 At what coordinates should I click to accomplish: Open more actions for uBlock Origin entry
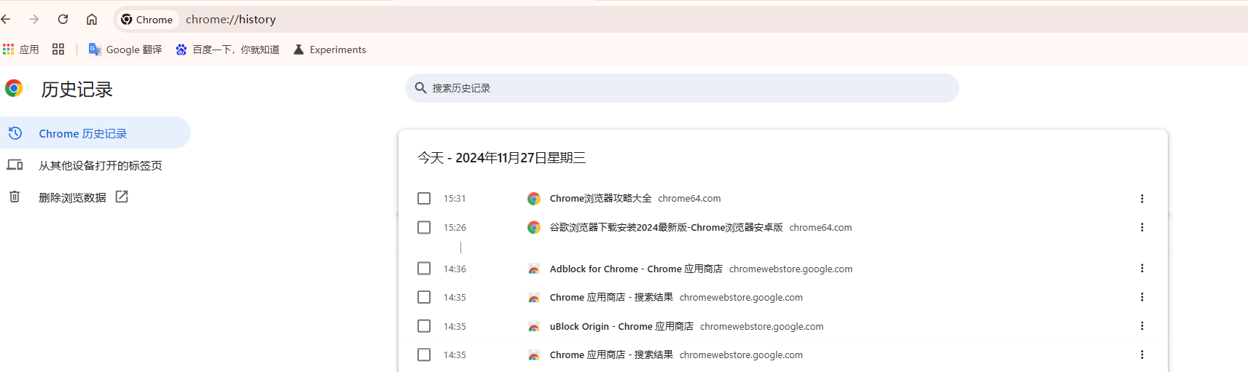1142,326
